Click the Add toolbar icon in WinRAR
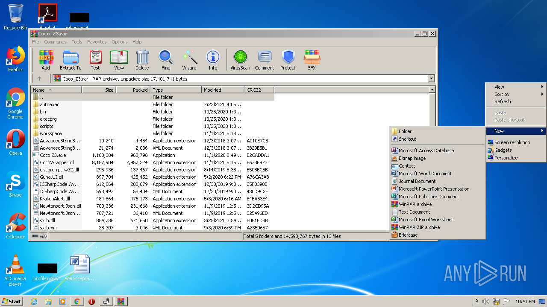Screen dimensions: 547x307 pyautogui.click(x=46, y=60)
